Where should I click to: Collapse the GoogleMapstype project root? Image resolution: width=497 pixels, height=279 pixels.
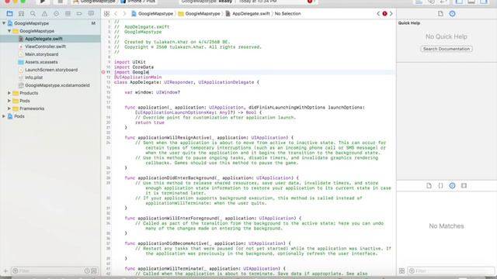tap(4, 23)
